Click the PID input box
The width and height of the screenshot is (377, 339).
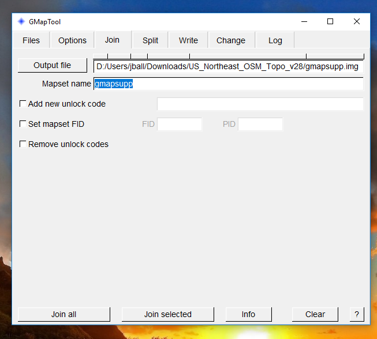260,124
